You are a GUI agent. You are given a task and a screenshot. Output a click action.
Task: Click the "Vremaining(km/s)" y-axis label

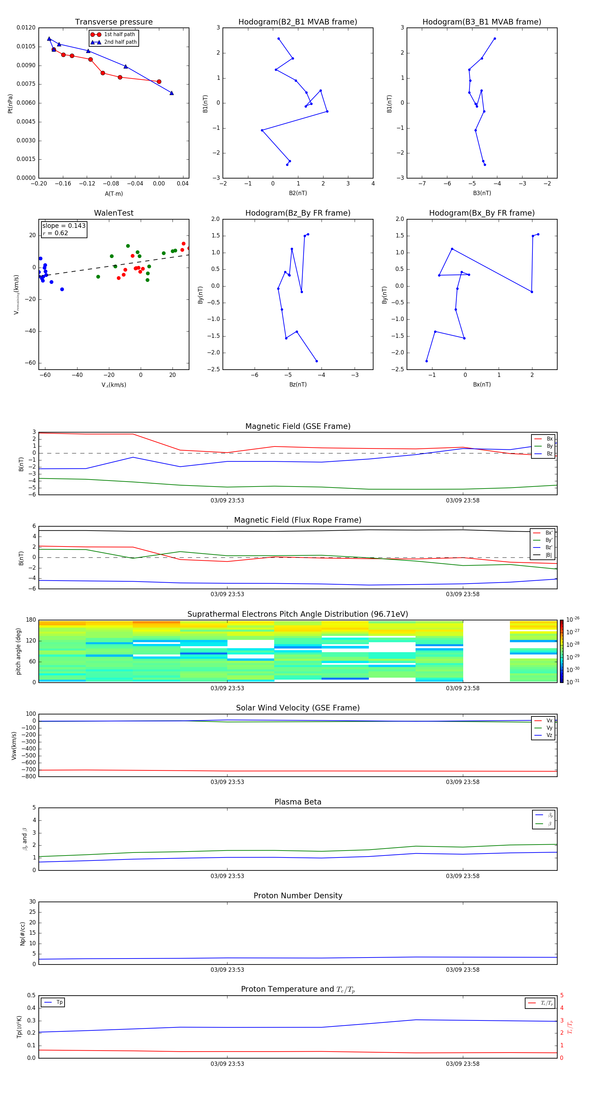point(16,294)
